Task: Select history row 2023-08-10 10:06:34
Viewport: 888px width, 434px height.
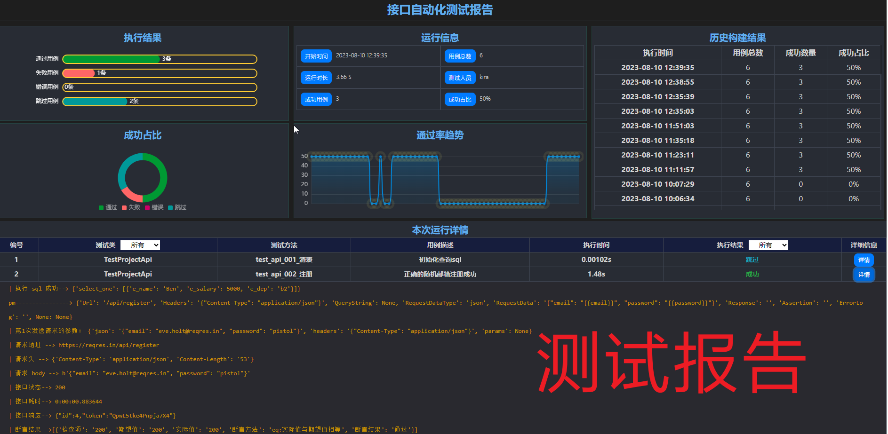Action: [737, 199]
